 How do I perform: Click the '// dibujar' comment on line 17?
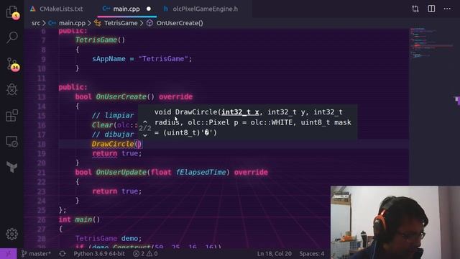(113, 135)
